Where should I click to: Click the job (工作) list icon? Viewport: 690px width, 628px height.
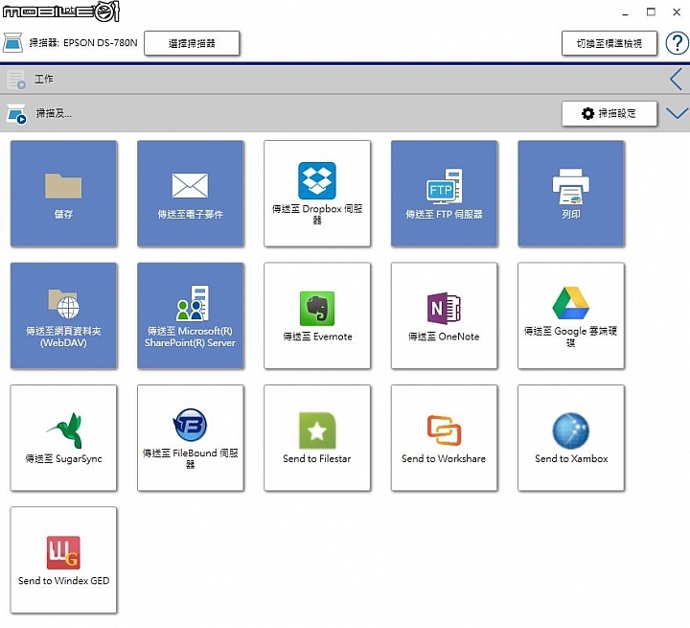(16, 81)
